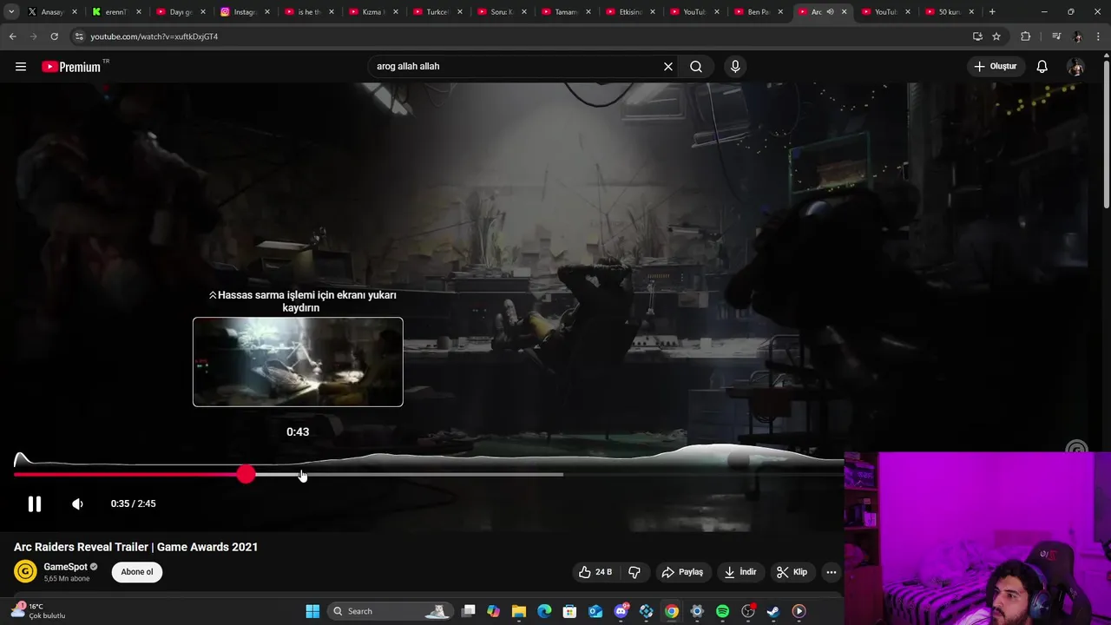Image resolution: width=1111 pixels, height=625 pixels.
Task: Click the 0:43 preview thumbnail
Action: [298, 362]
